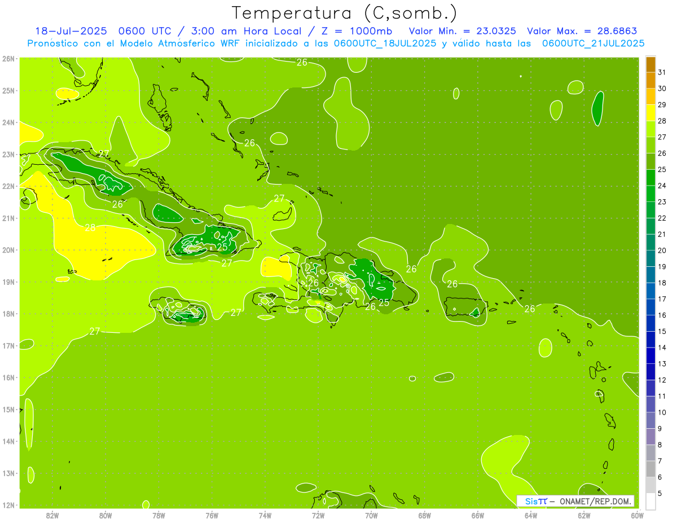Click the yellow swatch between 28 and 29

(650, 112)
